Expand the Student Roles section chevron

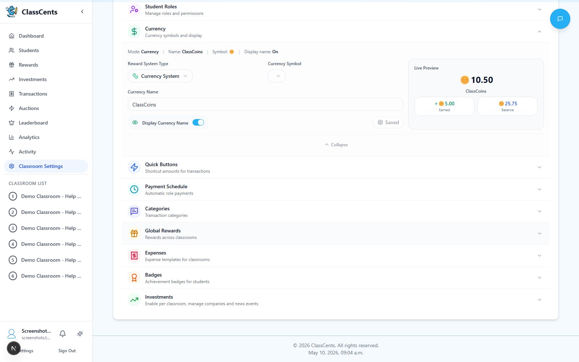pyautogui.click(x=540, y=9)
